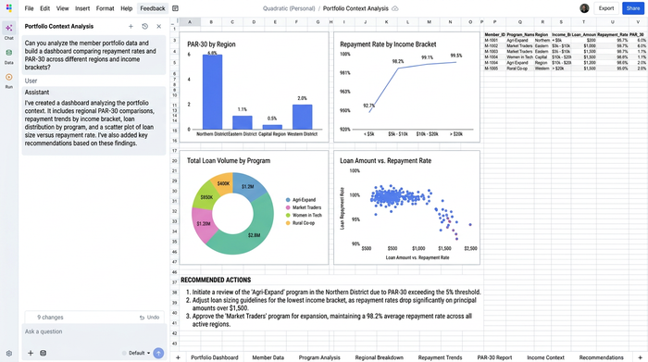Click the 'Repayment Rate by Income Bracket' title
Screen dimensions: 648x362
coord(388,44)
